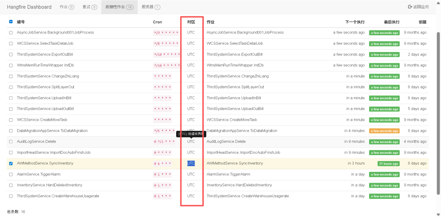Click the 总条数: 16 total count text
This screenshot has width=441, height=217.
(16, 212)
